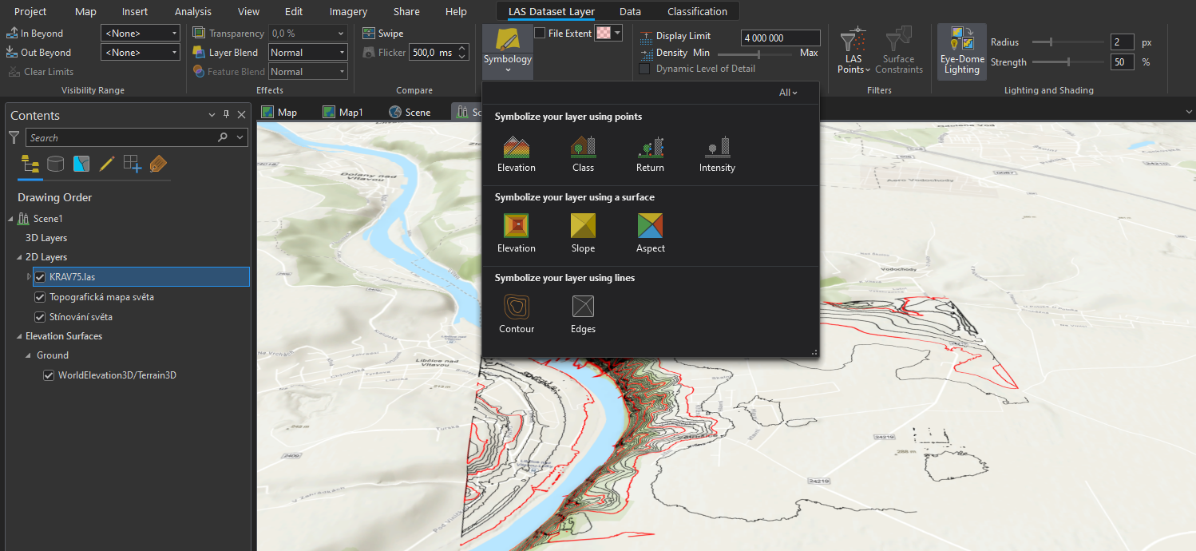Open List By Selection view
Viewport: 1196px width, 551px height.
pos(81,165)
